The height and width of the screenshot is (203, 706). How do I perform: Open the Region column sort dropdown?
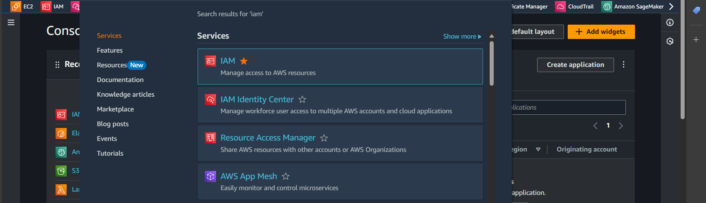pyautogui.click(x=538, y=149)
